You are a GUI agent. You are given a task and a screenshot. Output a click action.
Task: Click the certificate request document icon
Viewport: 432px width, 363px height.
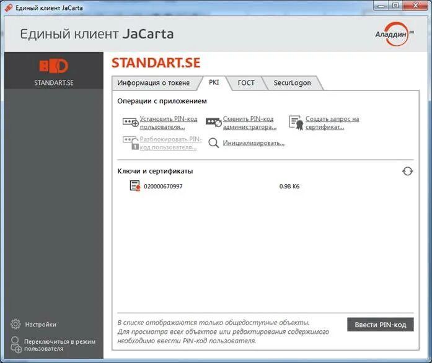296,123
